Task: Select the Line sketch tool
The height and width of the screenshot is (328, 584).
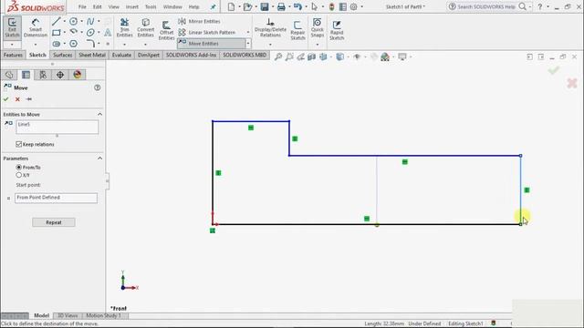Action: click(56, 22)
